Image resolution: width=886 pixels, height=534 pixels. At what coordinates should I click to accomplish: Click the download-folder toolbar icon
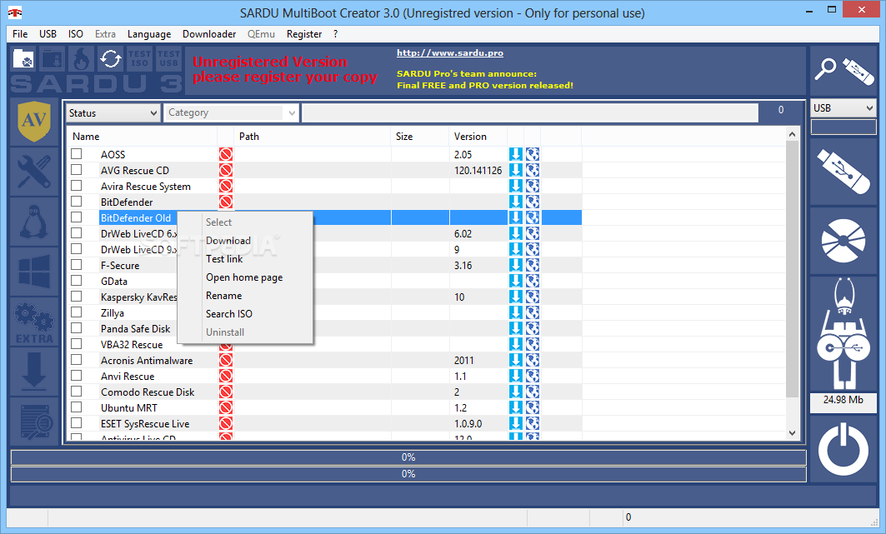pyautogui.click(x=52, y=58)
